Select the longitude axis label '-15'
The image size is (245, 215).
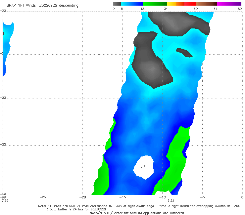[122, 197]
